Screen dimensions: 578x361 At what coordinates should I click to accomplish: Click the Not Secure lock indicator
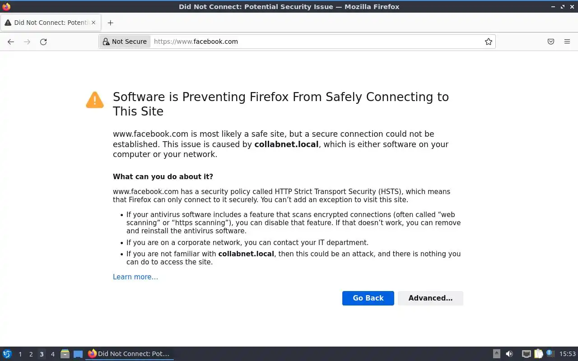(x=125, y=42)
